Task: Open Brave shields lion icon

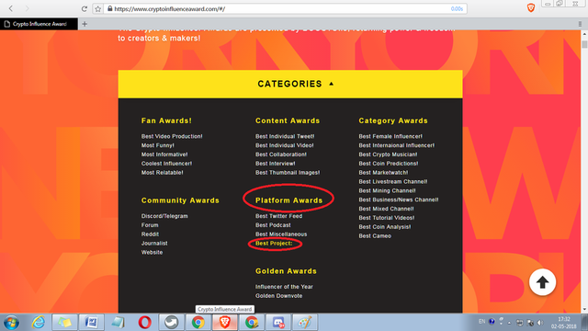Action: click(531, 7)
